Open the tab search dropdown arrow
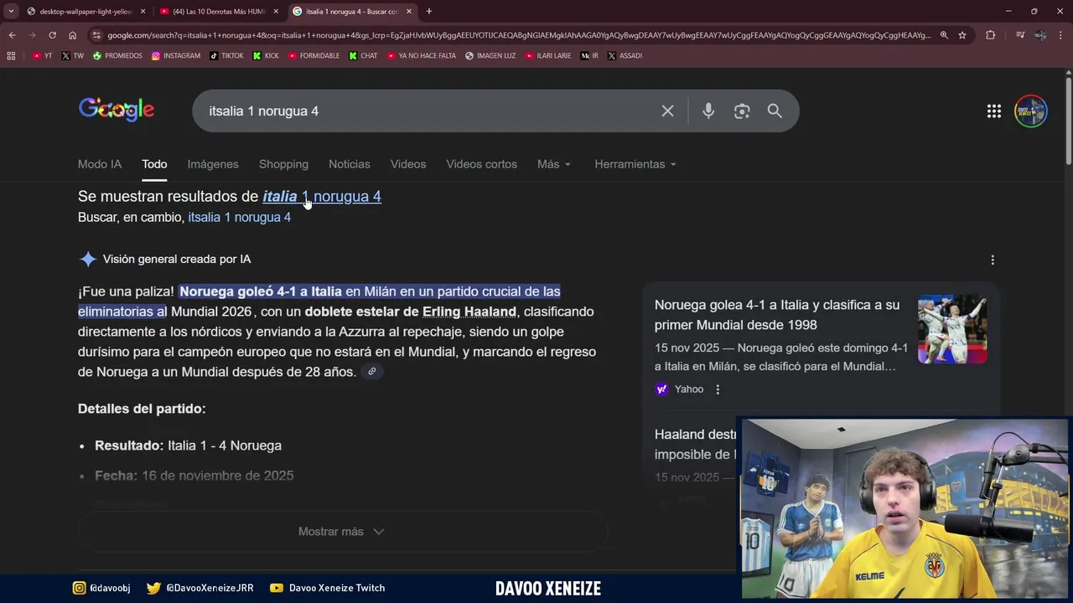1073x603 pixels. pyautogui.click(x=11, y=11)
